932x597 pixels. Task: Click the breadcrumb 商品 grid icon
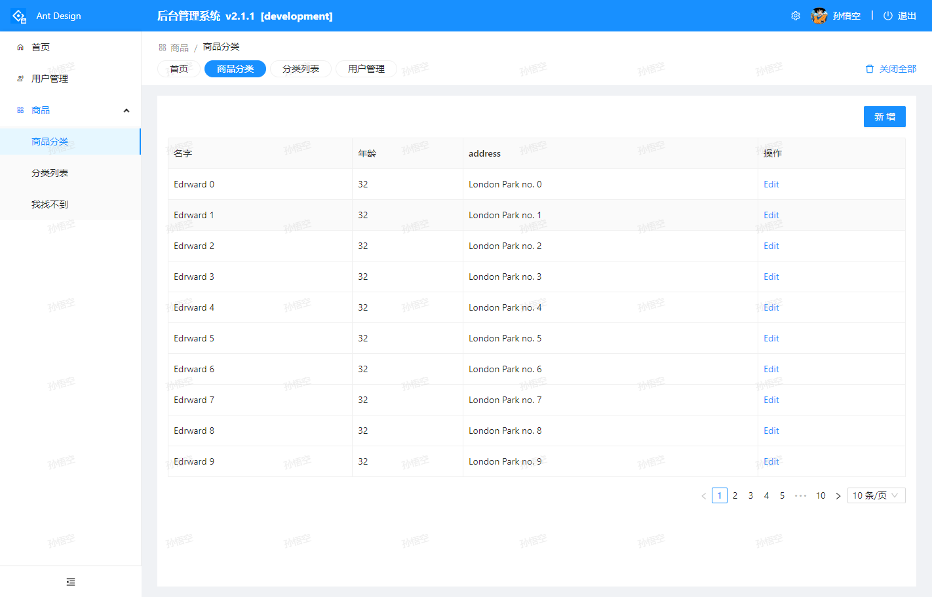pyautogui.click(x=163, y=47)
